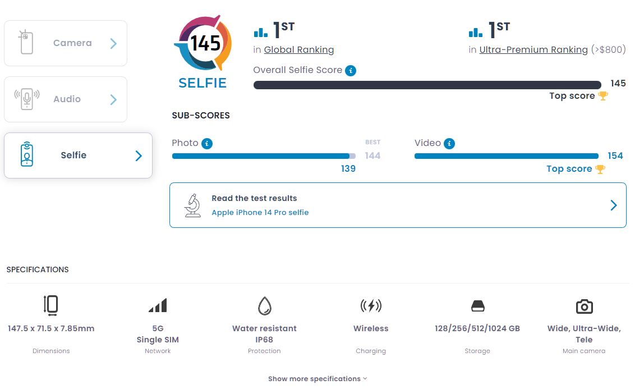Screen dimensions: 644x389
Task: Click the Water resistant droplet icon
Action: coord(265,305)
